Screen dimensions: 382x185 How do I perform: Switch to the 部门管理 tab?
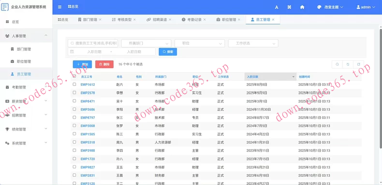pos(89,20)
